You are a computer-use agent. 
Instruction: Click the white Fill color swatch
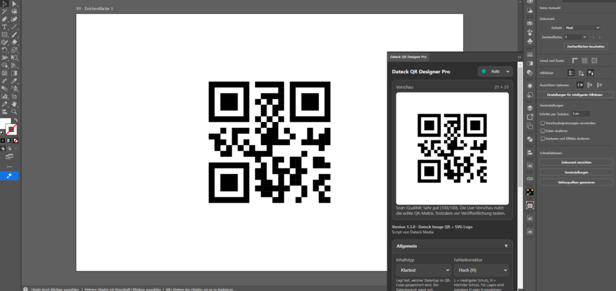5,123
